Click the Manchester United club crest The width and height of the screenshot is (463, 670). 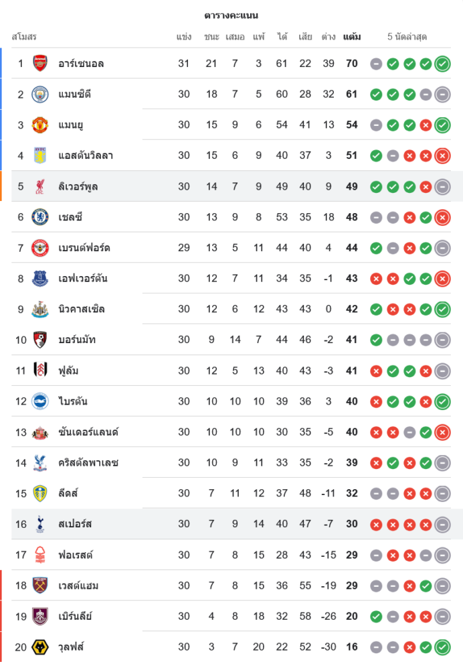tap(40, 125)
